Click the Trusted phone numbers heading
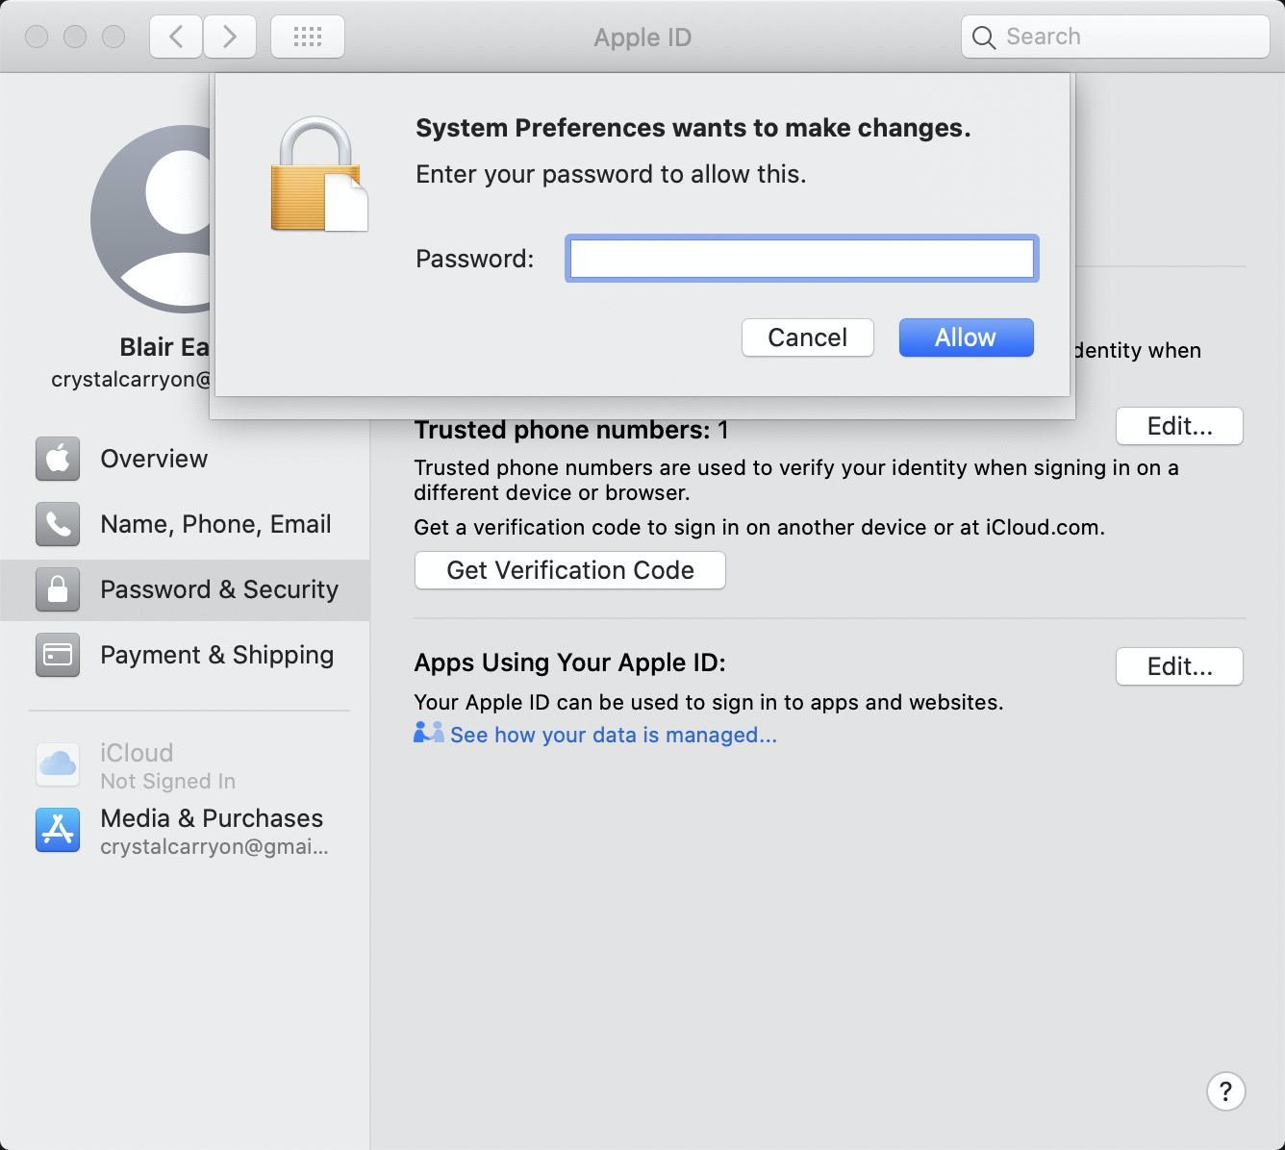Image resolution: width=1285 pixels, height=1150 pixels. tap(571, 430)
